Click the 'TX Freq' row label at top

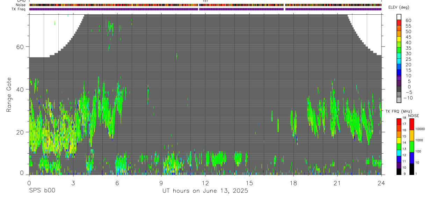[19, 9]
